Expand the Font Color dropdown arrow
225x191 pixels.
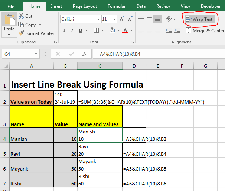131,30
